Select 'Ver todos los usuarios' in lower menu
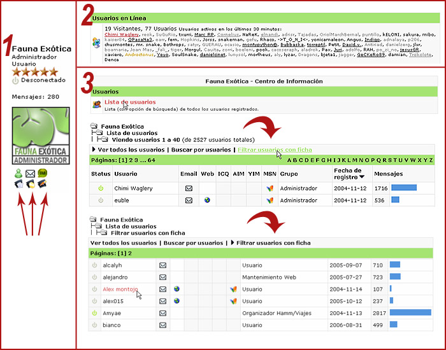446x350 pixels. click(x=124, y=243)
